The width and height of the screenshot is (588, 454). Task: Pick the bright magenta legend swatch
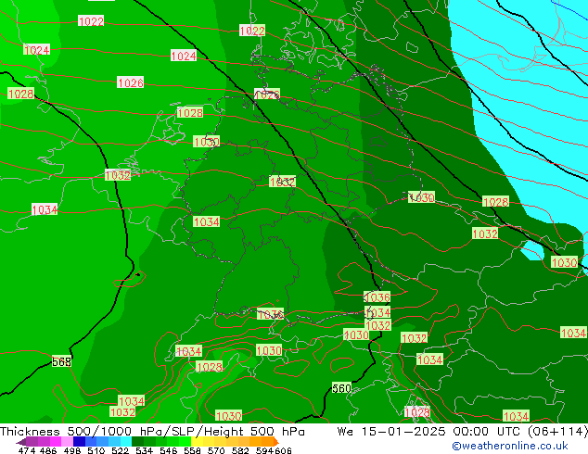[x=56, y=442]
